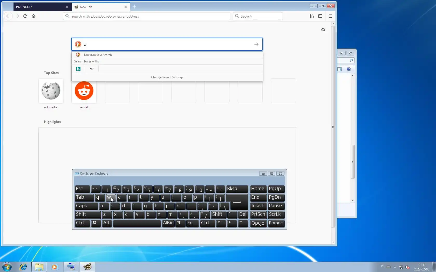Click the muted volume tray icon
The image size is (436, 272).
407,267
